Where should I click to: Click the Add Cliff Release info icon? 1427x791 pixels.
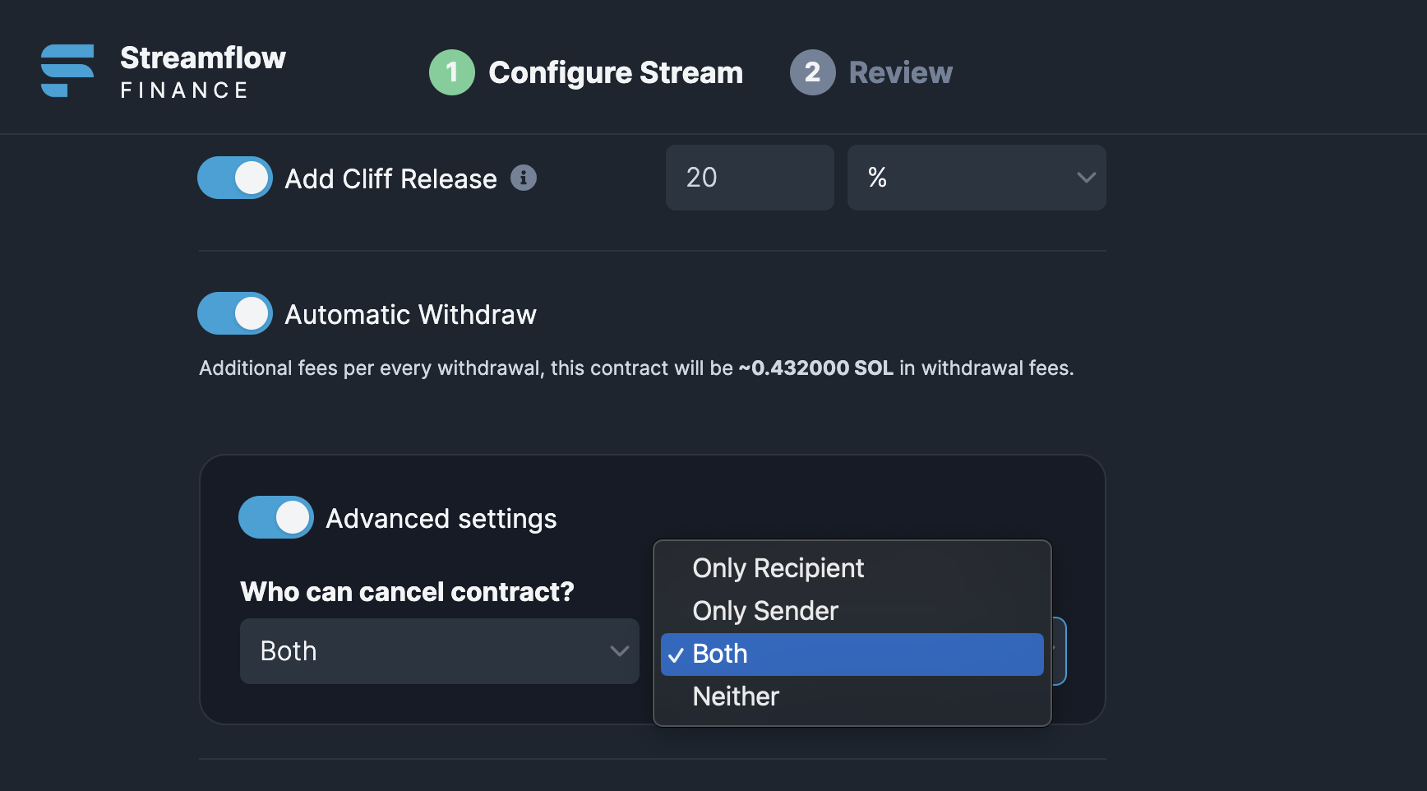(524, 178)
